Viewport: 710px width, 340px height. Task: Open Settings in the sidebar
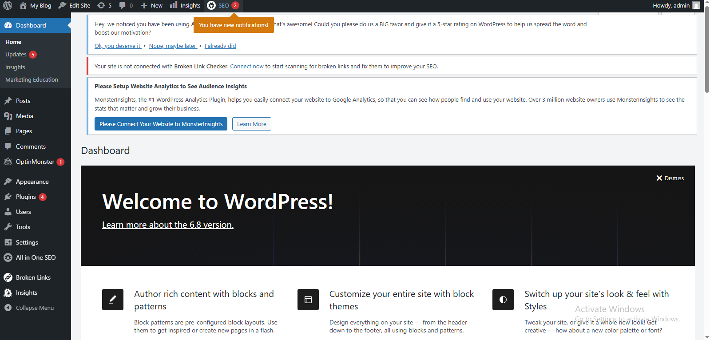tap(27, 242)
